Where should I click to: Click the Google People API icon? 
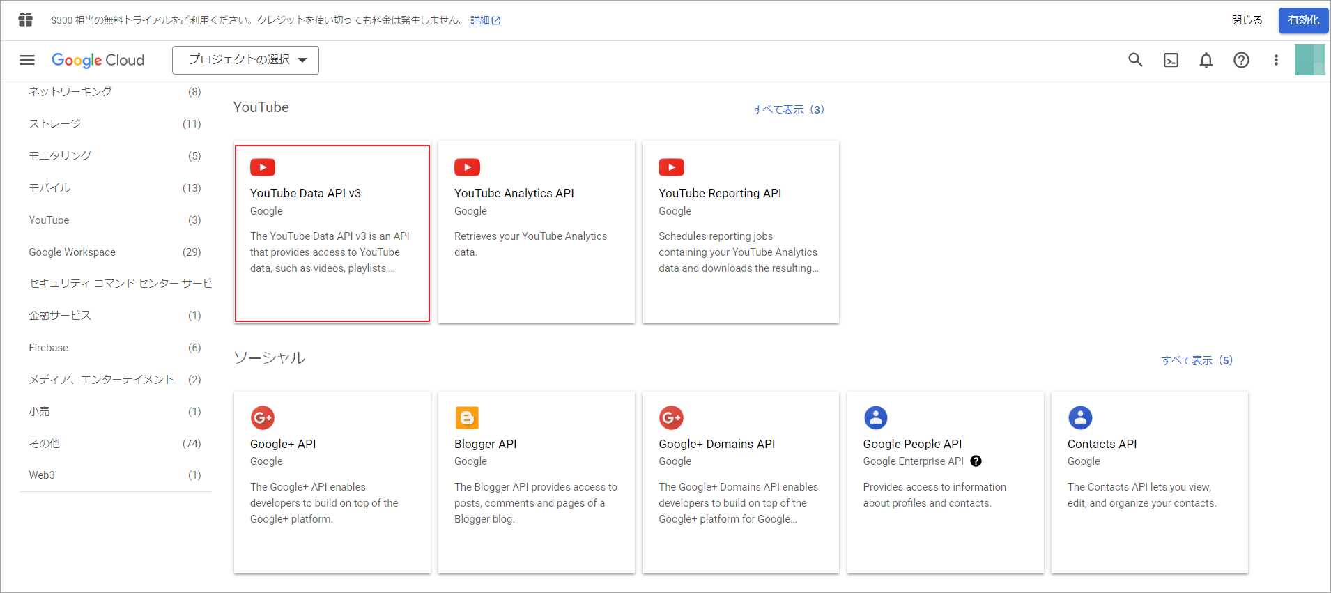[x=875, y=418]
